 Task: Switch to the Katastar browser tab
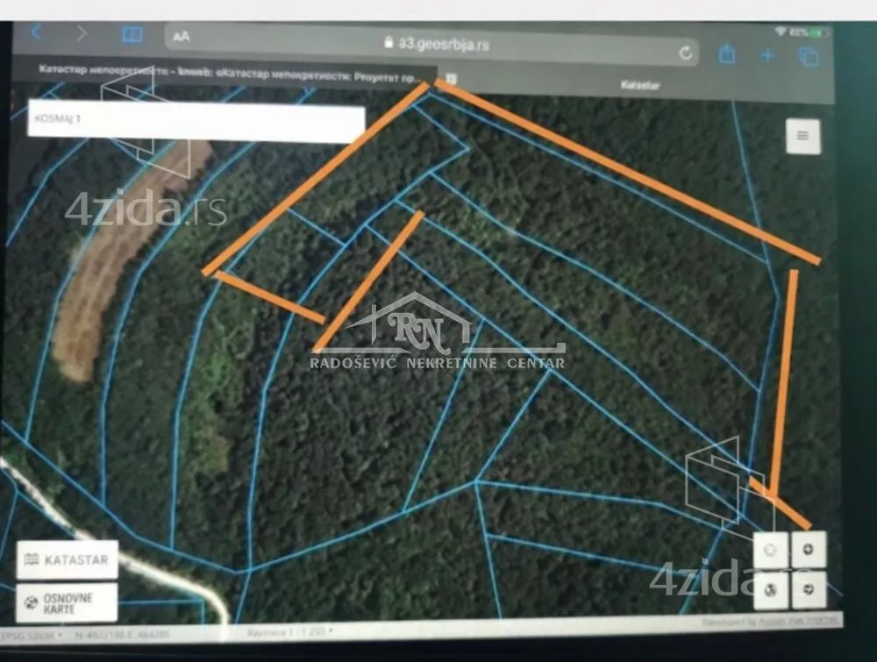pos(640,85)
